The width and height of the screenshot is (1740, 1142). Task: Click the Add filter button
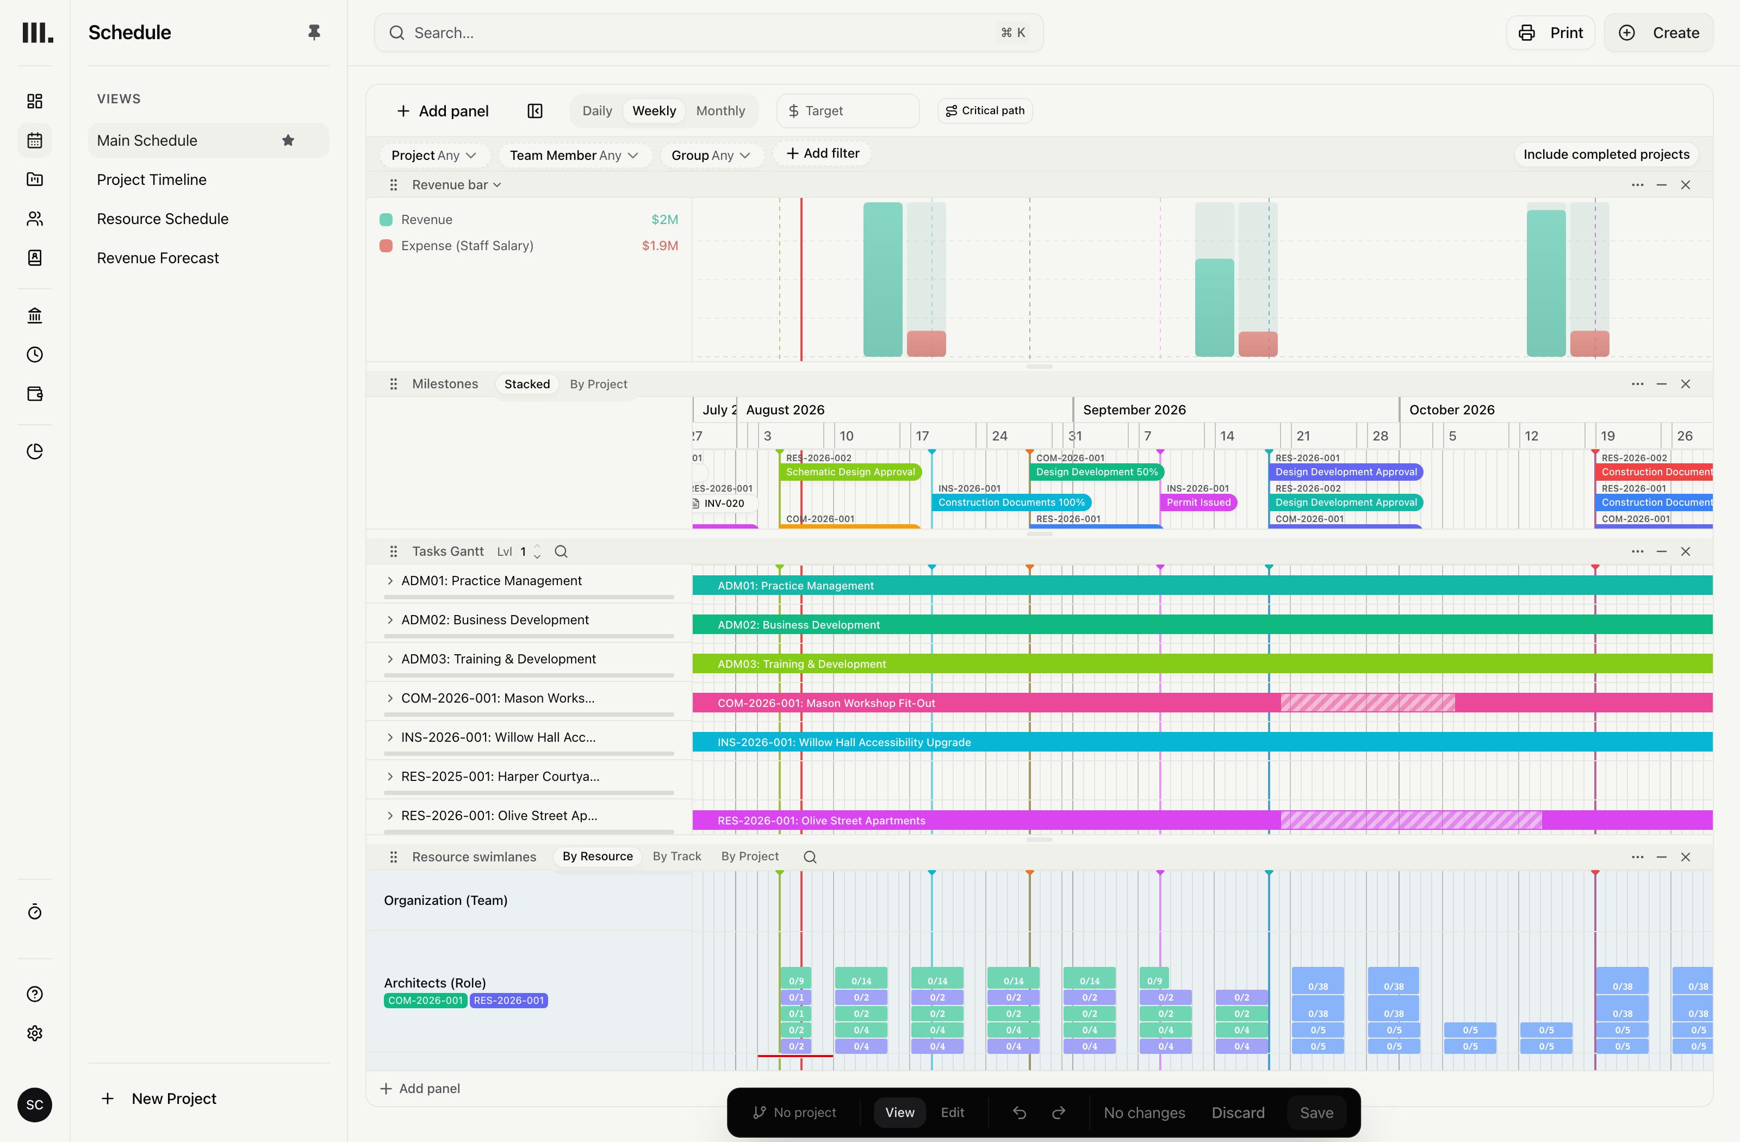tap(823, 153)
